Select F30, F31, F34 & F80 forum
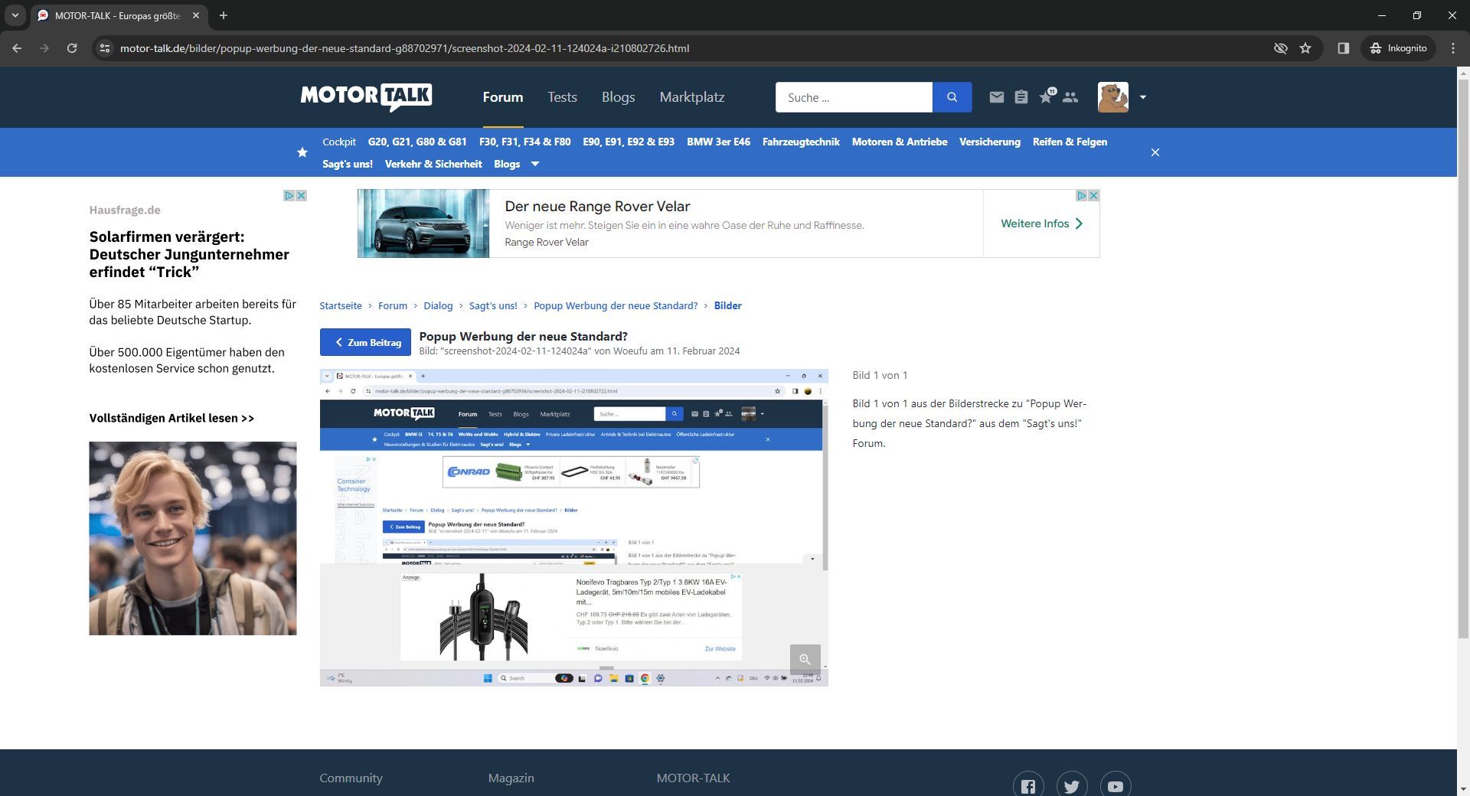Image resolution: width=1470 pixels, height=796 pixels. click(525, 142)
